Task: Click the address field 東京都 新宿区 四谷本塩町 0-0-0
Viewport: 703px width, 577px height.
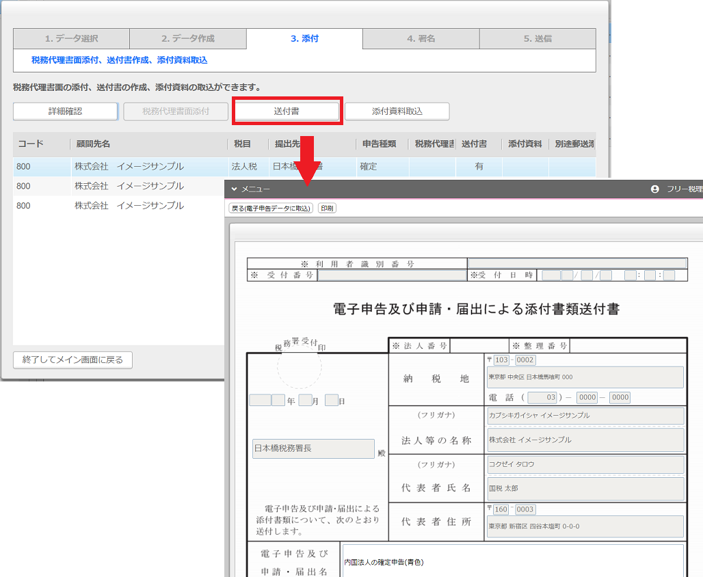Action: 585,526
